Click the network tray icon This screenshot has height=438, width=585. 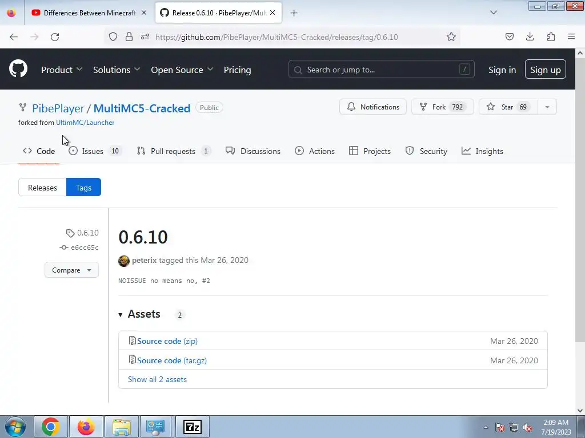pos(514,428)
